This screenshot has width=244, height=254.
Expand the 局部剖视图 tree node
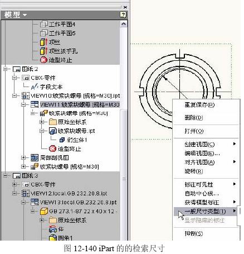click(x=23, y=158)
